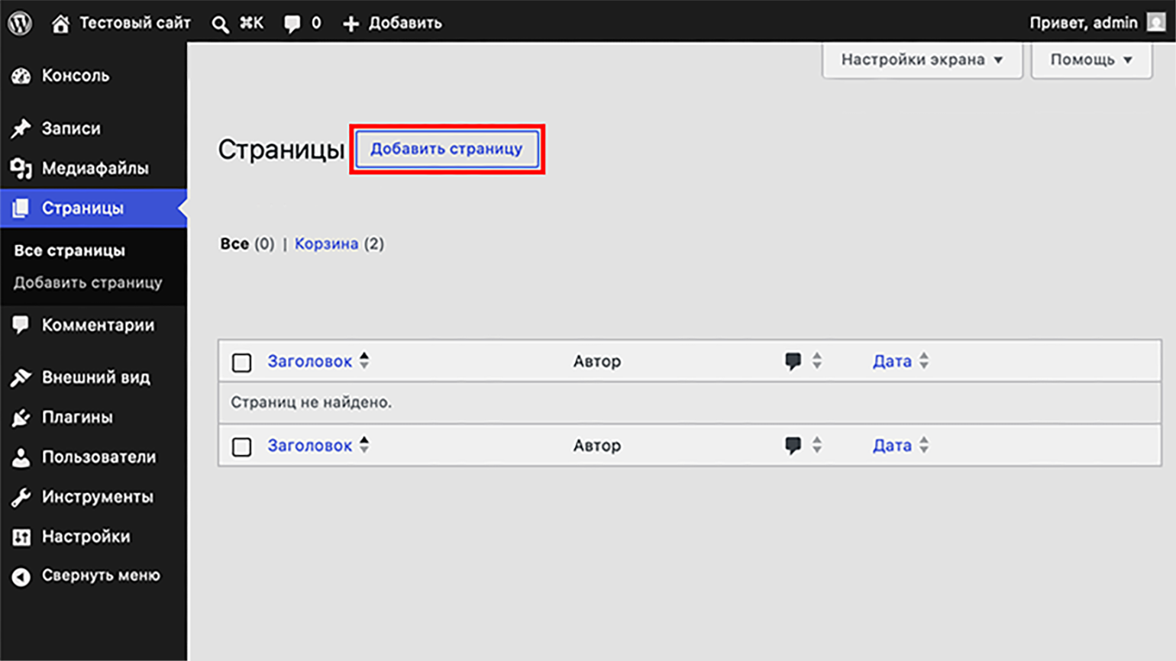The height and width of the screenshot is (661, 1176).
Task: Click Привет, admin account text
Action: point(1084,23)
